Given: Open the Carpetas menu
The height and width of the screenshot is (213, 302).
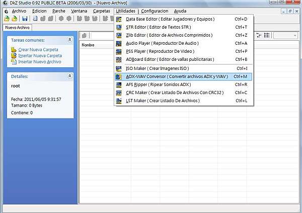Looking at the screenshot, I should 102,11.
